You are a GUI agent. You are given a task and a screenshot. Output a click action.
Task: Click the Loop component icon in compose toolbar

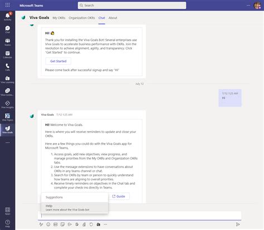pos(91,224)
